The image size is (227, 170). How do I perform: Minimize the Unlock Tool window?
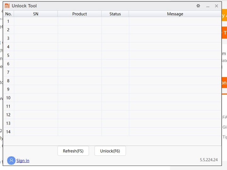(208, 6)
